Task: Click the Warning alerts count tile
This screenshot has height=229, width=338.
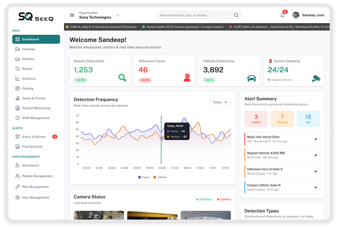Action: [282, 119]
